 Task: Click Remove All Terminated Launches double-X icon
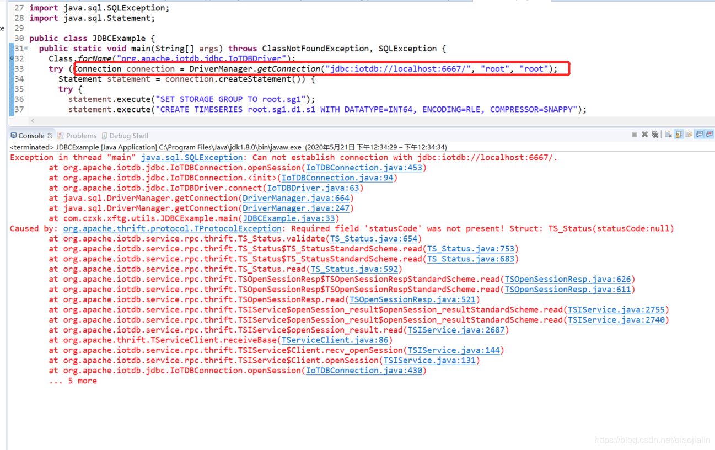click(655, 135)
